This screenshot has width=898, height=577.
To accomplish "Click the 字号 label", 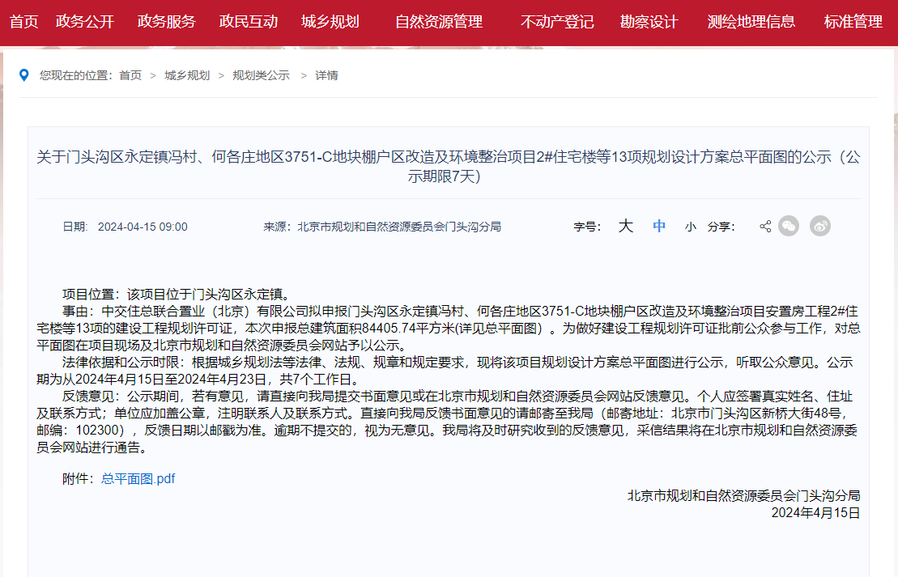I will 587,227.
